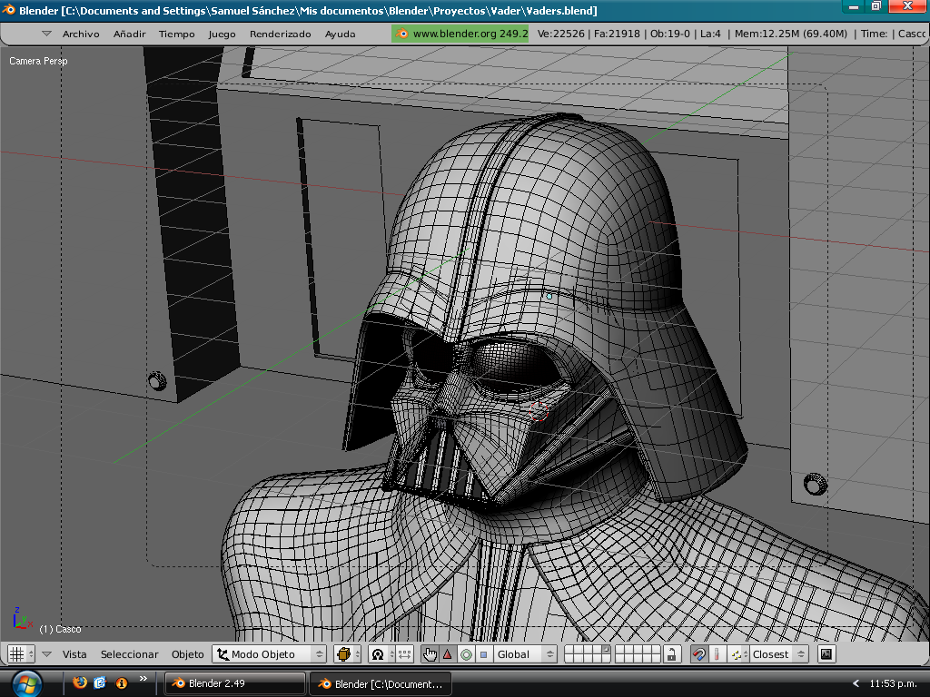Select the ring object on the left wall panel
Image resolution: width=930 pixels, height=697 pixels.
(x=157, y=380)
